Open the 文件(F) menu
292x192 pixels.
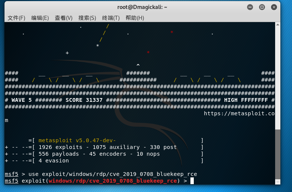(16, 18)
